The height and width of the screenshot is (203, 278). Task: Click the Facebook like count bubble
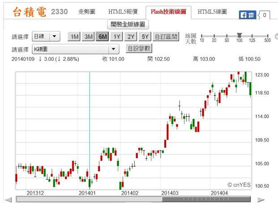point(264,15)
